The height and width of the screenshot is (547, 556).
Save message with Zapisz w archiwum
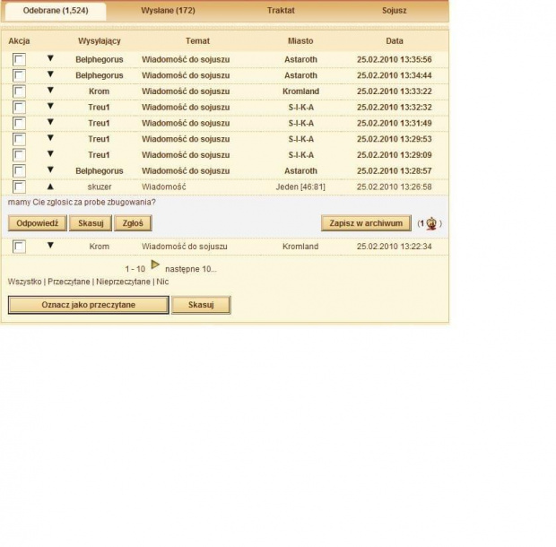coord(366,223)
